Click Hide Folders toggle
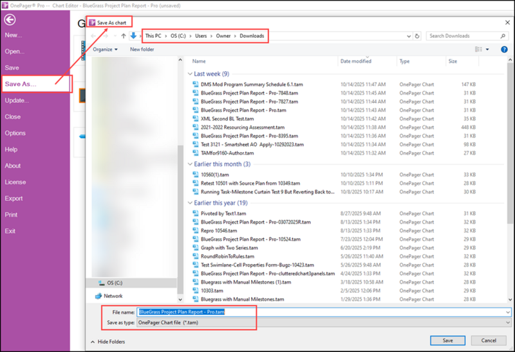The width and height of the screenshot is (515, 352). pyautogui.click(x=108, y=342)
